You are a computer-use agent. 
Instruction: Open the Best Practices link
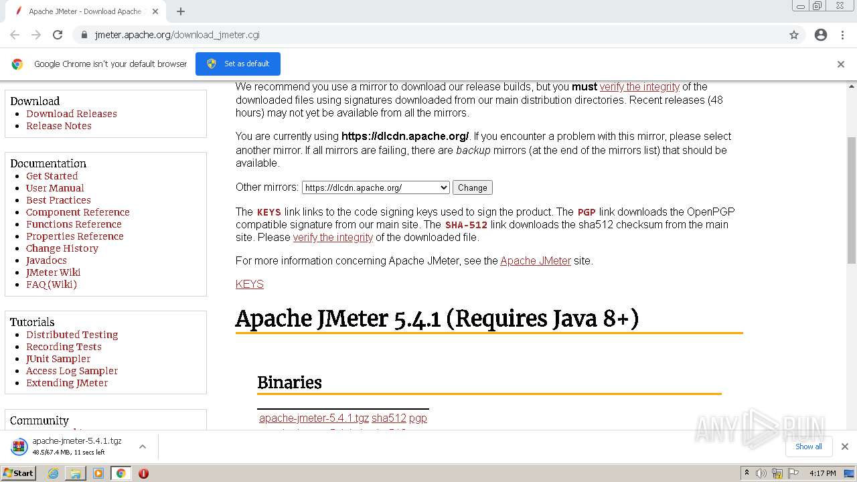point(58,200)
